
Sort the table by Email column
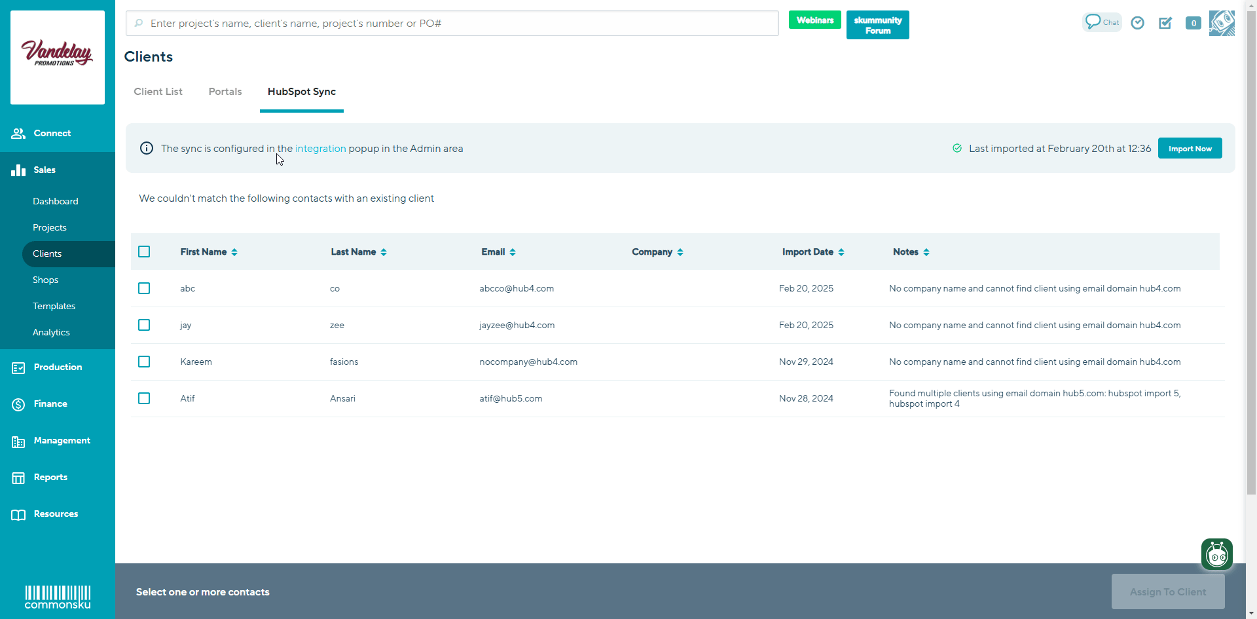pyautogui.click(x=498, y=252)
